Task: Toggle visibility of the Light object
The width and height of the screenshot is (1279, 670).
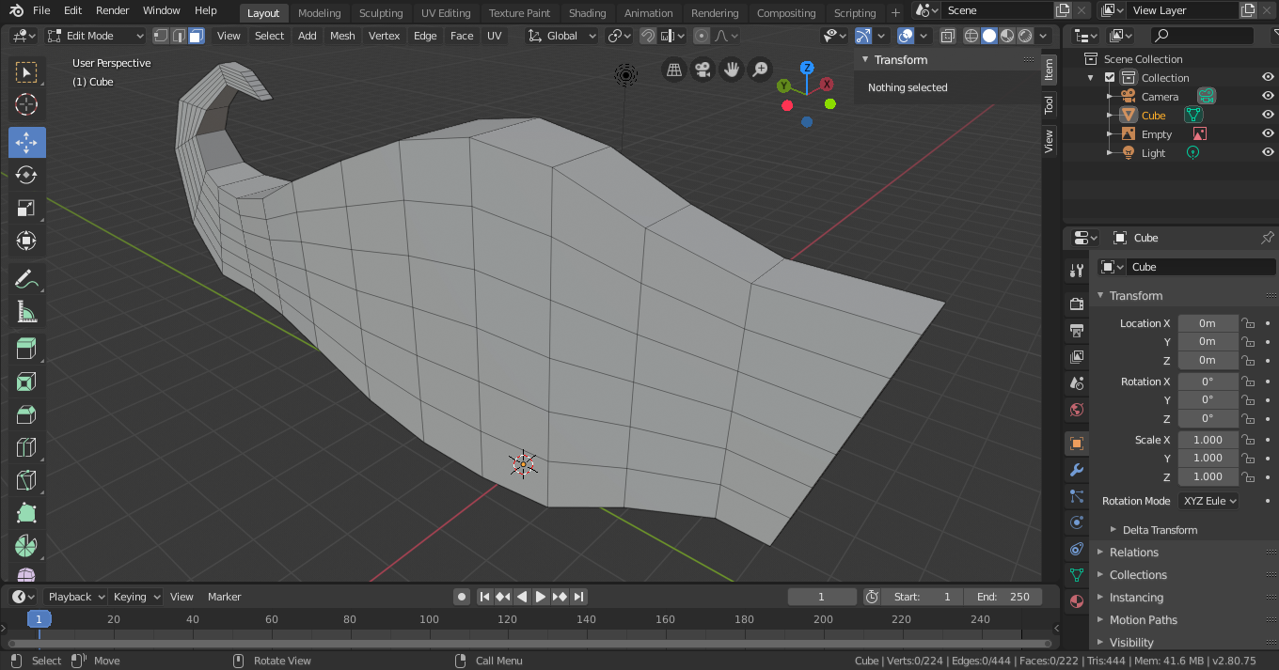Action: [1268, 152]
